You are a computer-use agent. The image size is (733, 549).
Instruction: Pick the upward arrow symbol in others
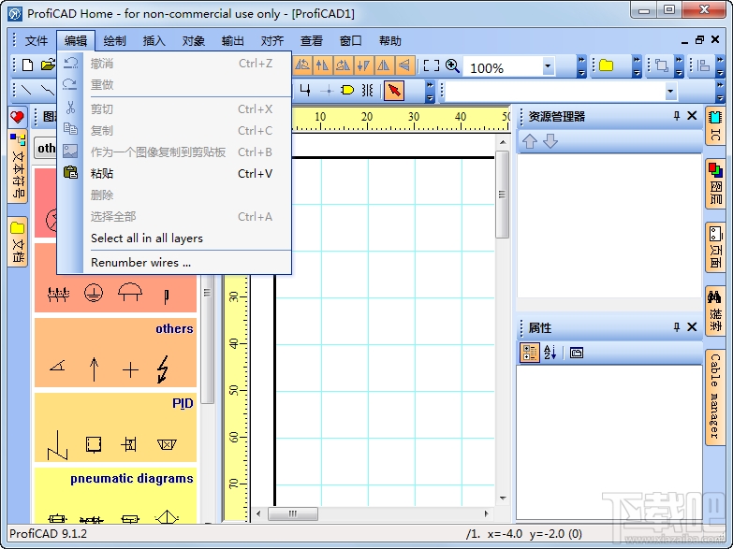pyautogui.click(x=94, y=369)
